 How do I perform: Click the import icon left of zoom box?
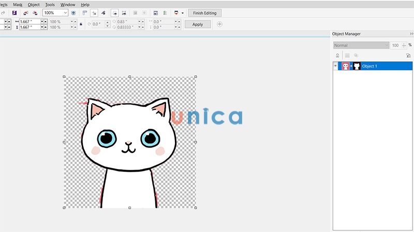point(26,13)
